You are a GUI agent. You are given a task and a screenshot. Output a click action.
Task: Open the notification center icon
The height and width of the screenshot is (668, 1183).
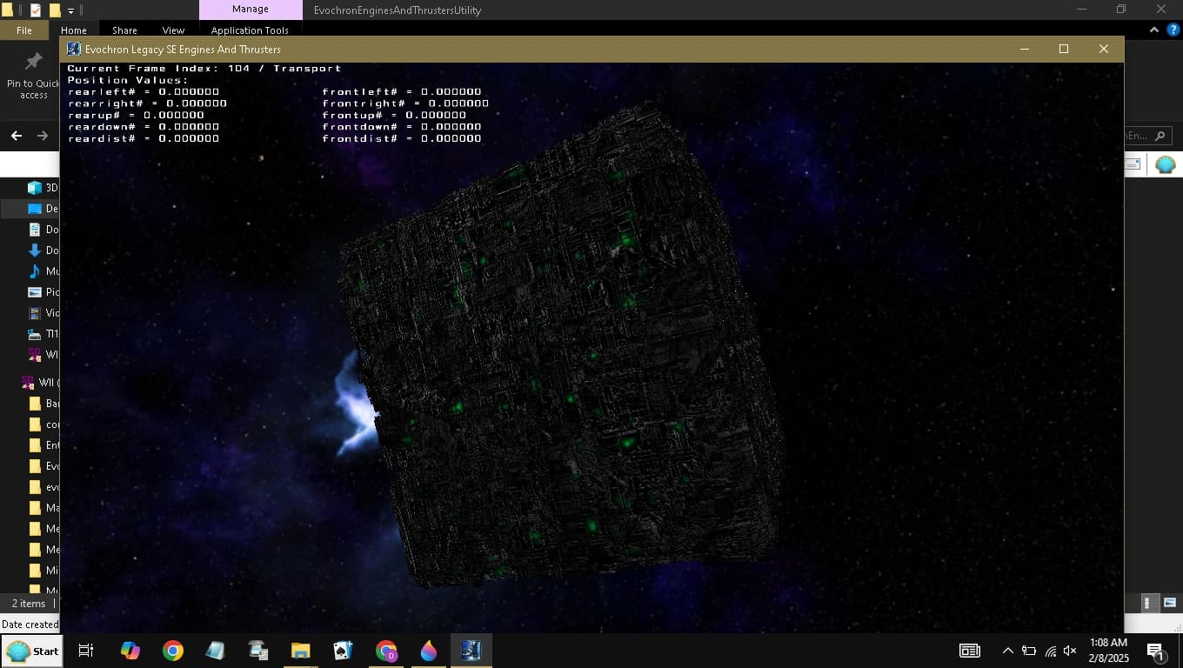1156,651
